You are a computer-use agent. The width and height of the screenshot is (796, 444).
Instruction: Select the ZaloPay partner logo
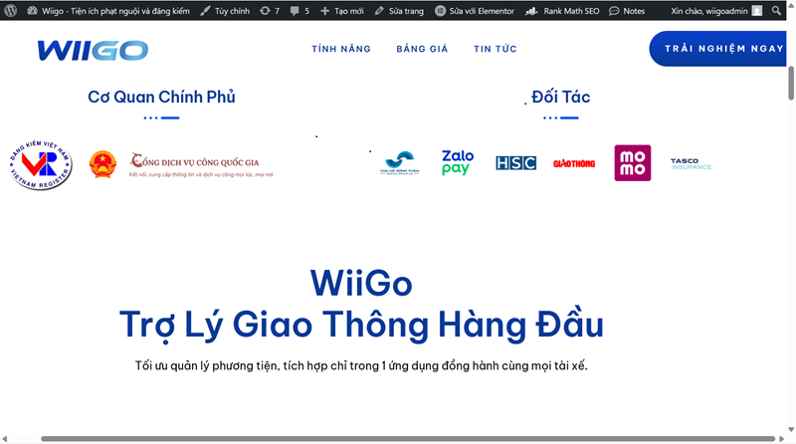point(458,162)
